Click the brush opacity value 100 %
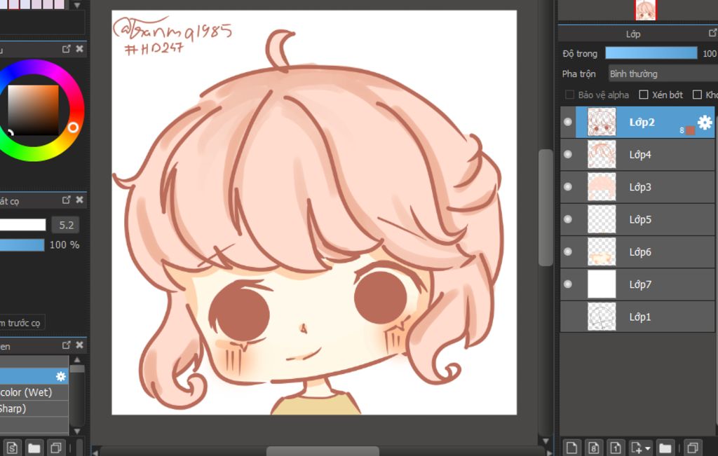This screenshot has height=456, width=718. [64, 245]
